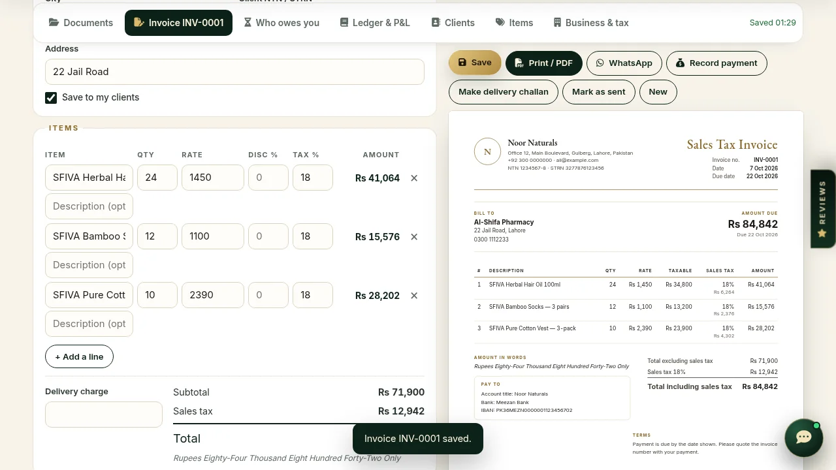
Task: Focus the Delivery charge input
Action: tap(104, 415)
